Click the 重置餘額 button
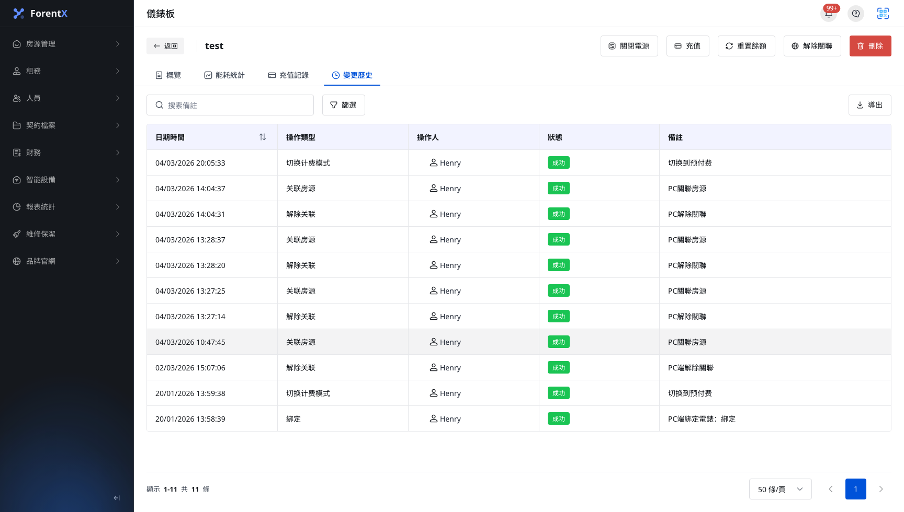The image size is (904, 512). coord(747,46)
